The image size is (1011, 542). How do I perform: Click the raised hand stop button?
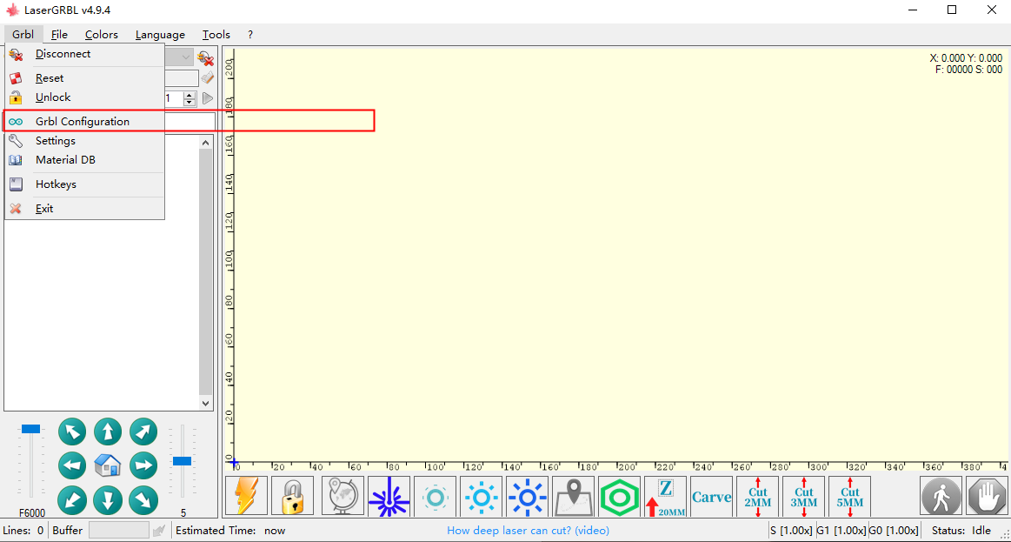click(987, 496)
